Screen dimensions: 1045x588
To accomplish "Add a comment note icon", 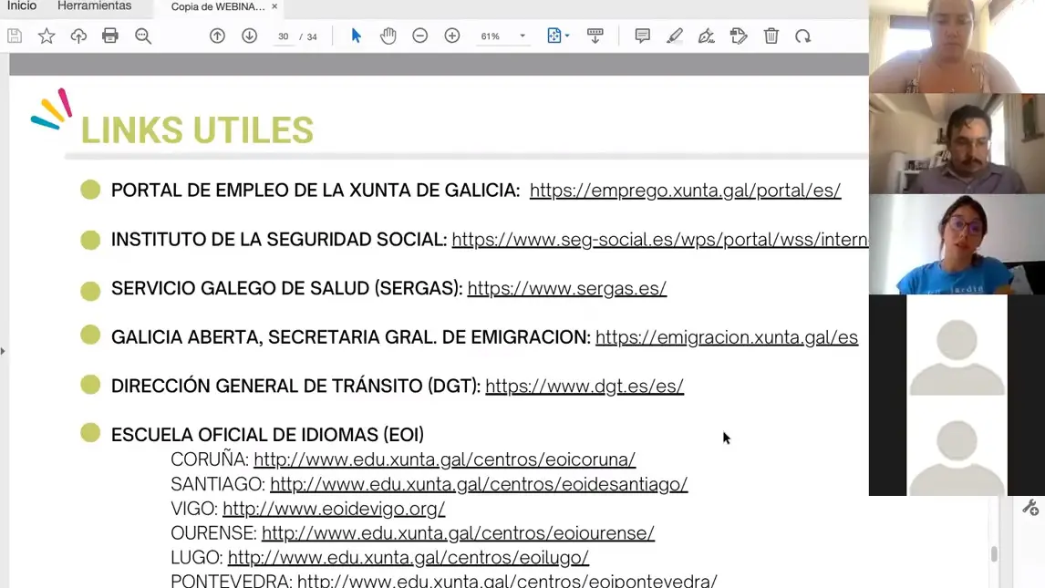I will coord(643,36).
